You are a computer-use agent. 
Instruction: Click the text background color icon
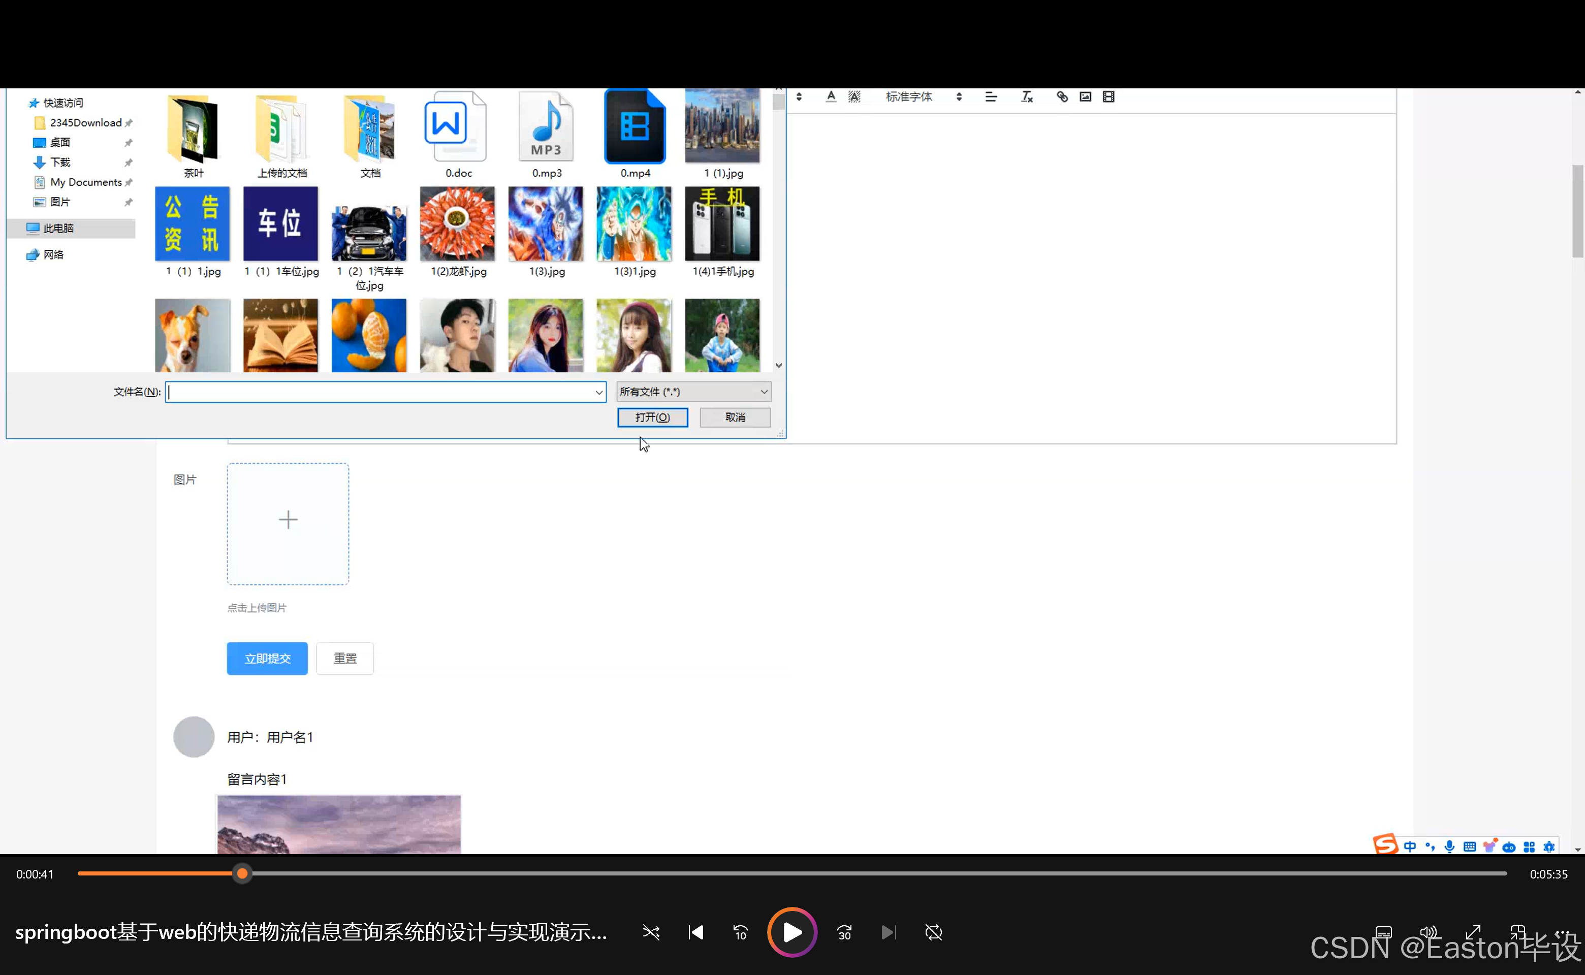tap(854, 96)
